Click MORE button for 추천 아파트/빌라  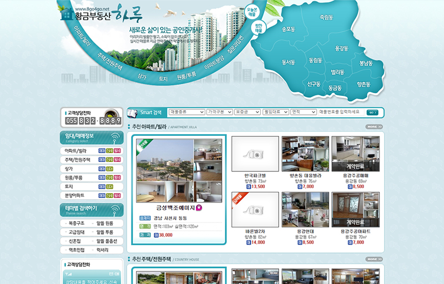point(374,127)
